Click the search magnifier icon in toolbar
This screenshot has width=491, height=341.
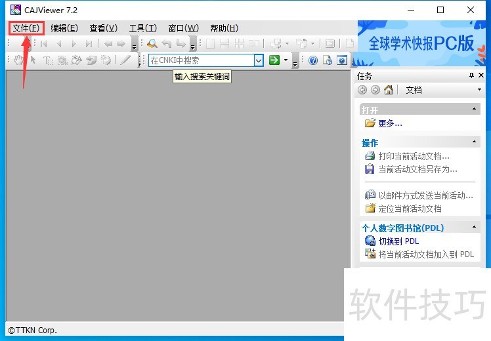(x=152, y=44)
